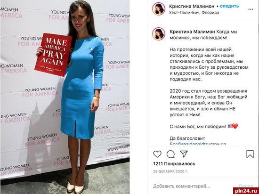Open the Уэст-Палм-Бич, Флорида location
Screen dimensions: 259x194
(x=194, y=13)
